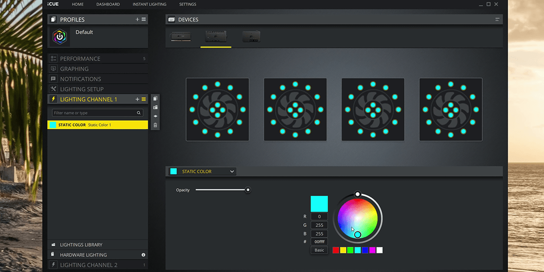Select the Static Color 1 layer row
This screenshot has width=544, height=272.
(x=98, y=125)
